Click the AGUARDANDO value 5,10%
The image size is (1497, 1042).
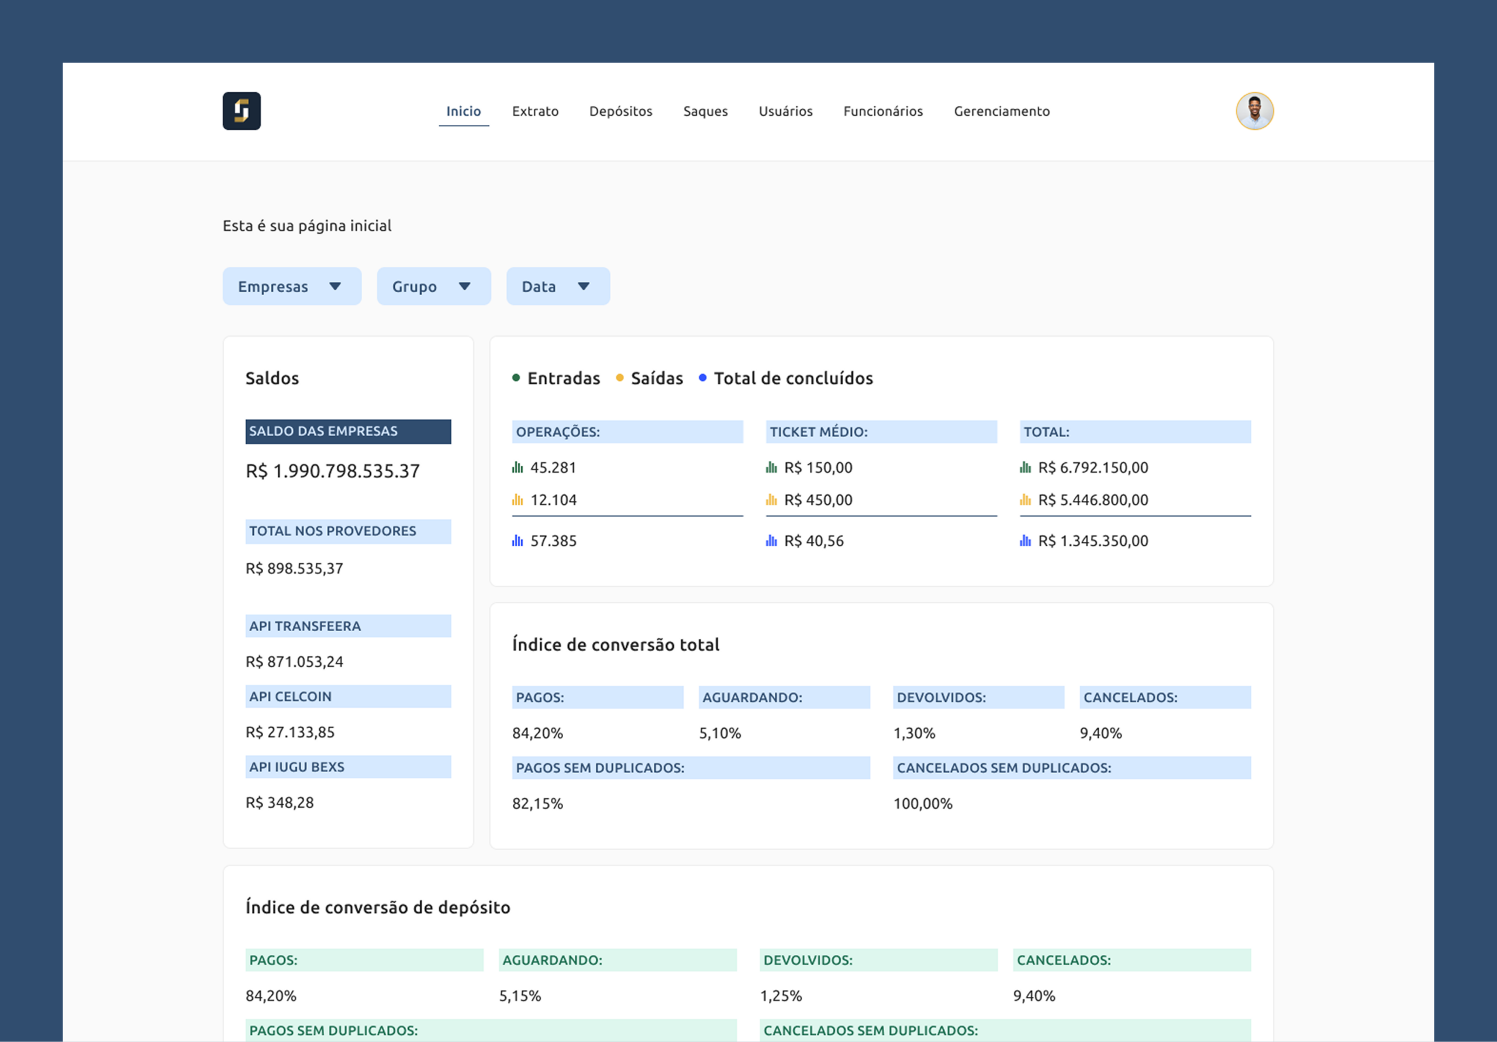720,733
